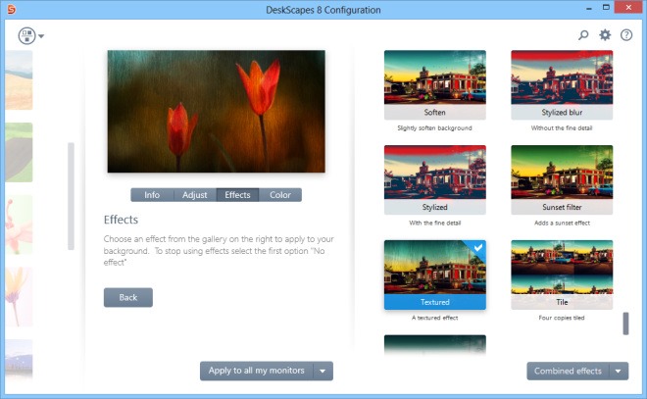Click the DeskScapes logo in the title bar

[11, 9]
